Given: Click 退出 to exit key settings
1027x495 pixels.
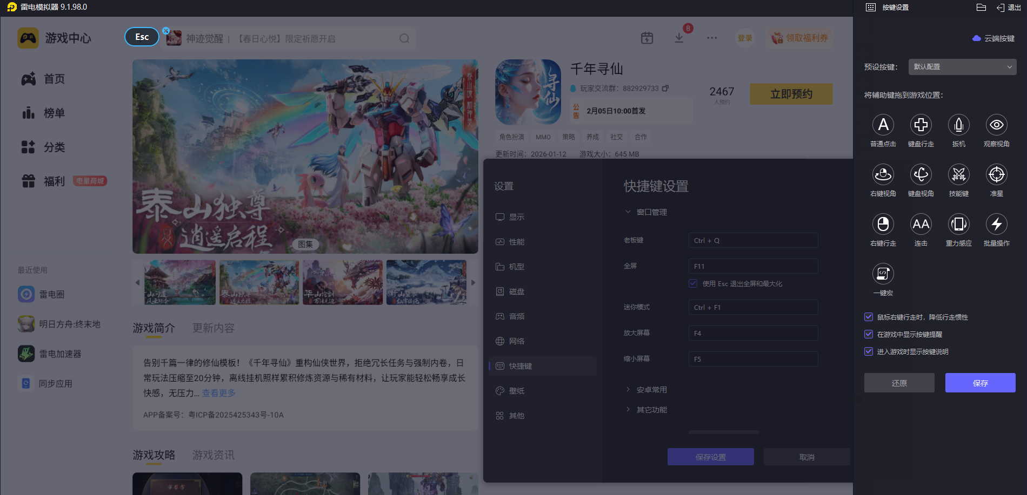Looking at the screenshot, I should pos(1009,7).
